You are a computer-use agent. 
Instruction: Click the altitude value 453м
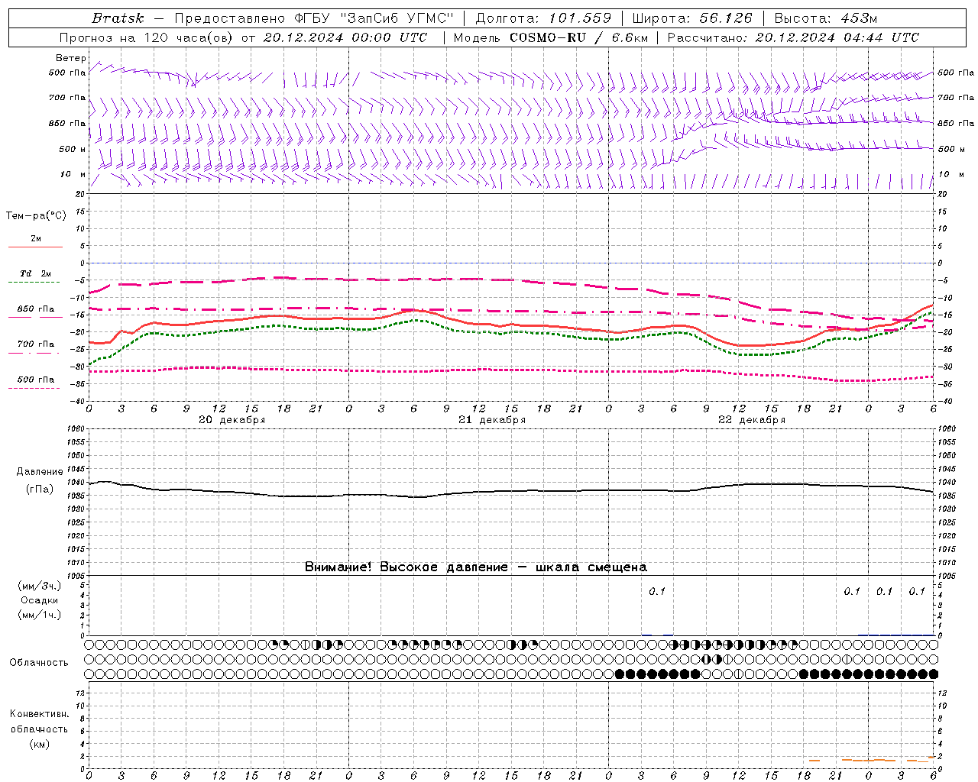[857, 18]
